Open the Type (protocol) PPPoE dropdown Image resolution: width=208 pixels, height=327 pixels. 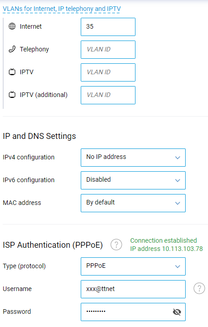point(133,266)
